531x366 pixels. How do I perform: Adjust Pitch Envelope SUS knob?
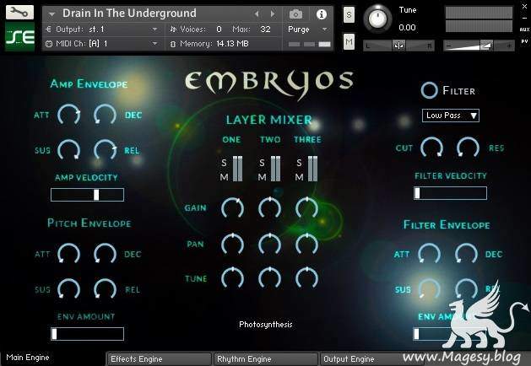68,289
